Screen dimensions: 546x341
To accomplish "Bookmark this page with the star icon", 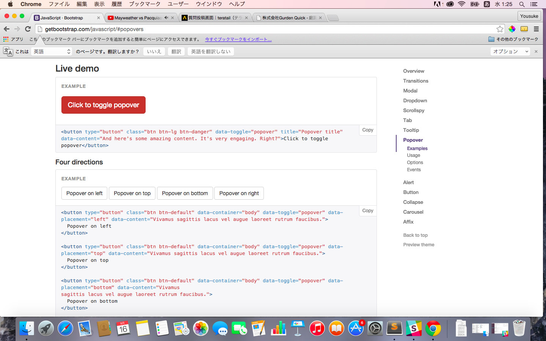I will (x=500, y=29).
